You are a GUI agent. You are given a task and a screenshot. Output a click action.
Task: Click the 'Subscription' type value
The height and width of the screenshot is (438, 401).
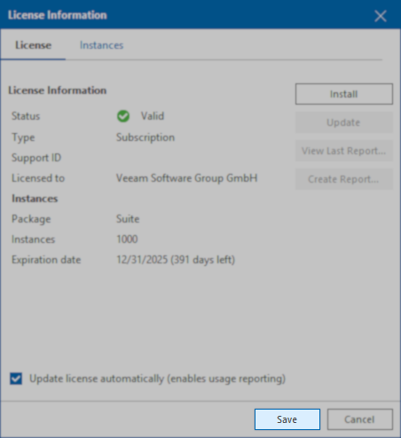(x=145, y=137)
